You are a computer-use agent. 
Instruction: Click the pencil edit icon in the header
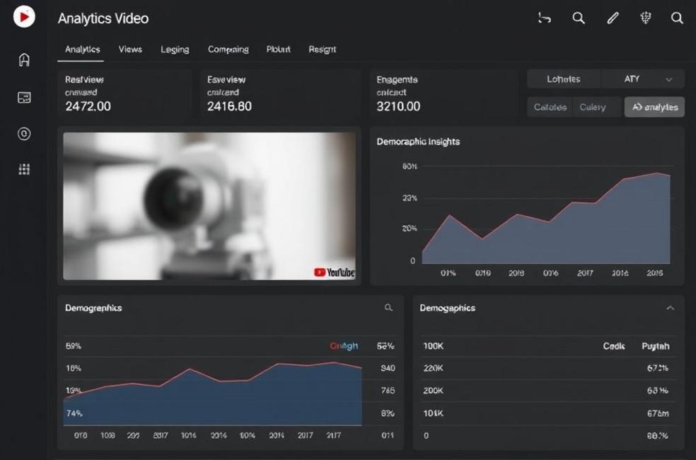click(612, 18)
